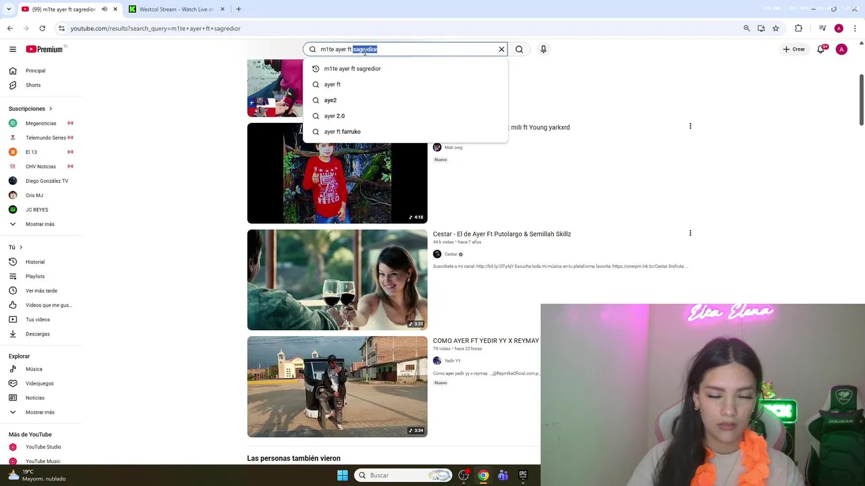Start voice search with microphone icon
Viewport: 865px width, 486px height.
point(543,49)
